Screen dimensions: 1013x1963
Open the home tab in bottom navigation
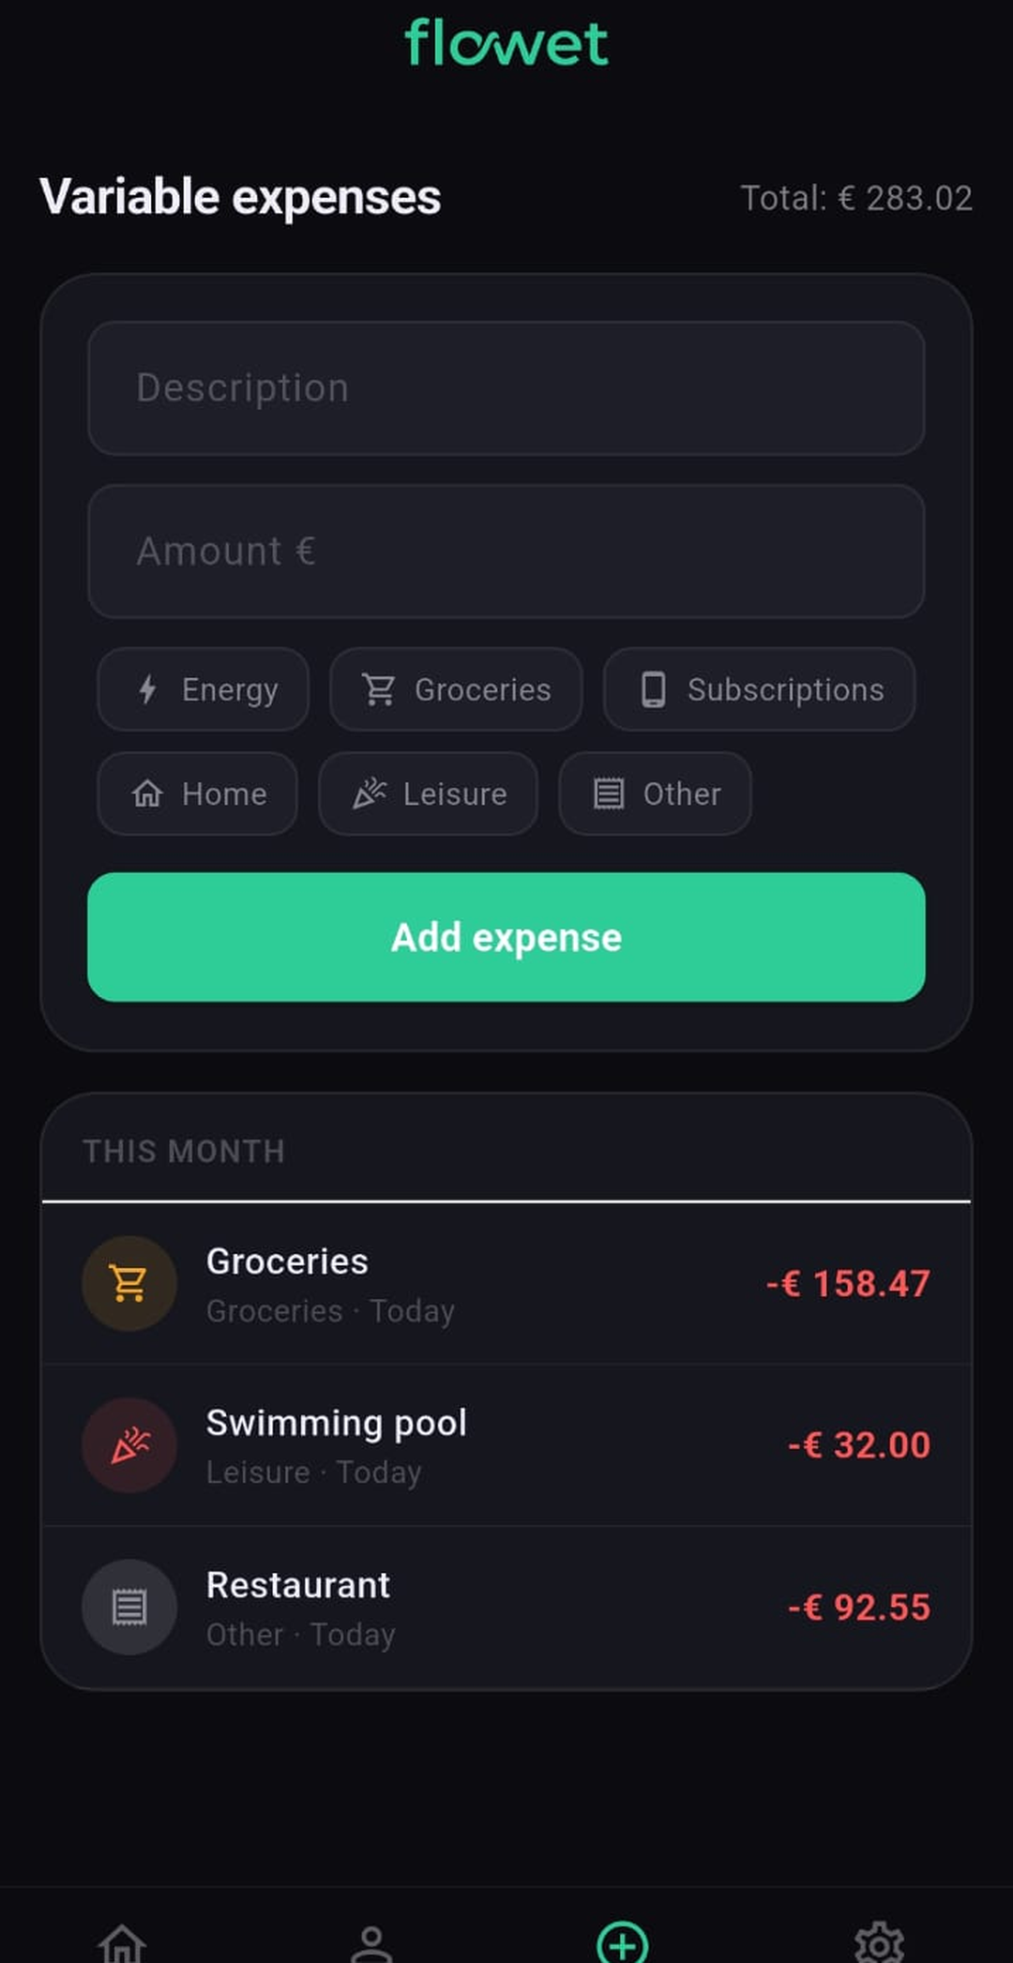[x=123, y=1941]
